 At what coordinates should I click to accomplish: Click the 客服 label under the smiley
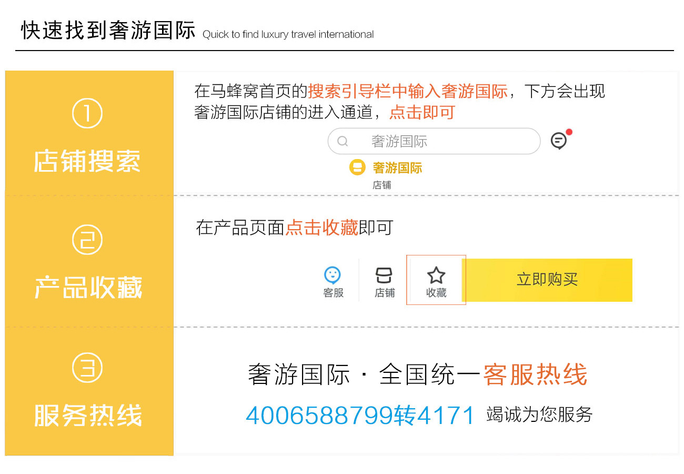(x=333, y=293)
